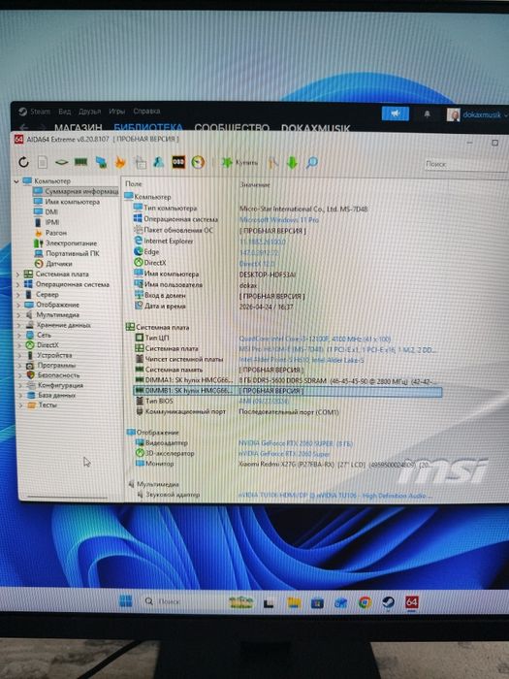509x679 pixels.
Task: Open the Справка menu in Steam window
Action: pyautogui.click(x=146, y=112)
